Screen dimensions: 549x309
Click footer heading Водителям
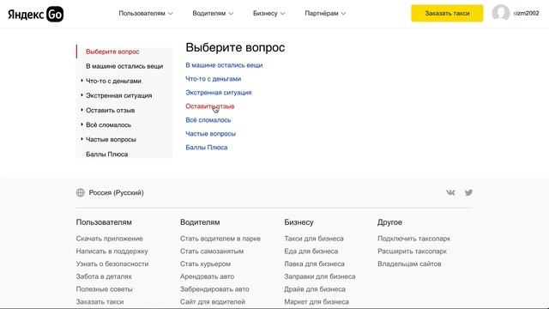pyautogui.click(x=200, y=222)
